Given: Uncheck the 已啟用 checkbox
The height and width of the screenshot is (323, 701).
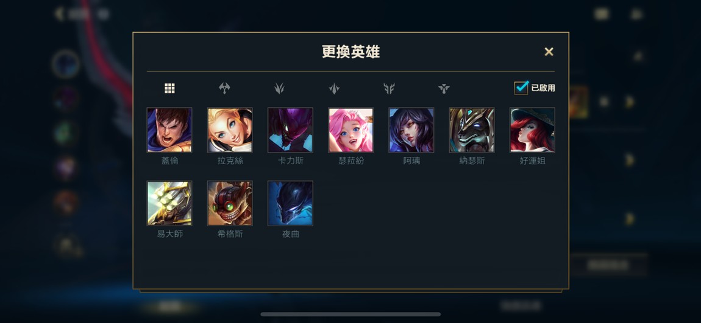Looking at the screenshot, I should (521, 88).
